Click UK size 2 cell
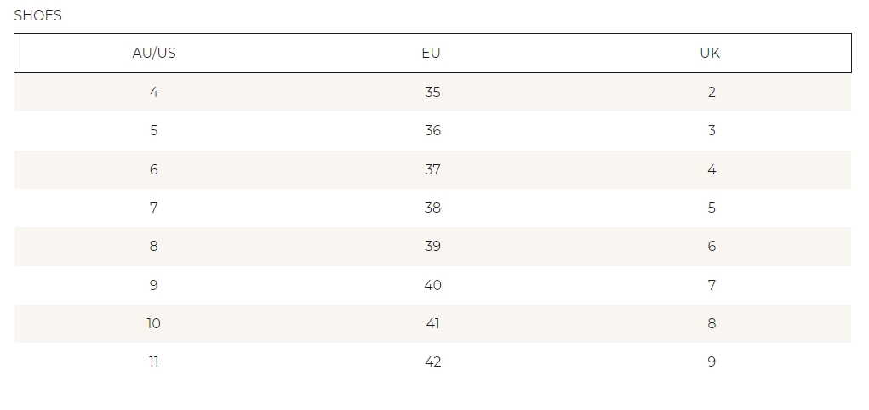The image size is (869, 410). [712, 92]
